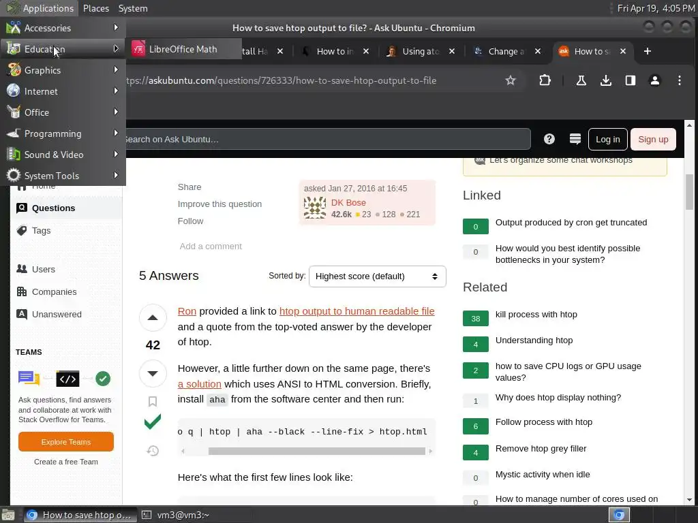Click Improve this question link
The image size is (698, 523).
click(x=219, y=204)
